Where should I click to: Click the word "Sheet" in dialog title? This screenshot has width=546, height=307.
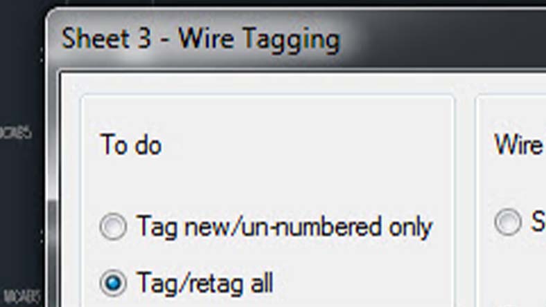[x=96, y=38]
